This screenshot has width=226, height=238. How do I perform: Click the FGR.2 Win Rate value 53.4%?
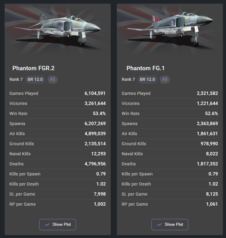tap(99, 114)
